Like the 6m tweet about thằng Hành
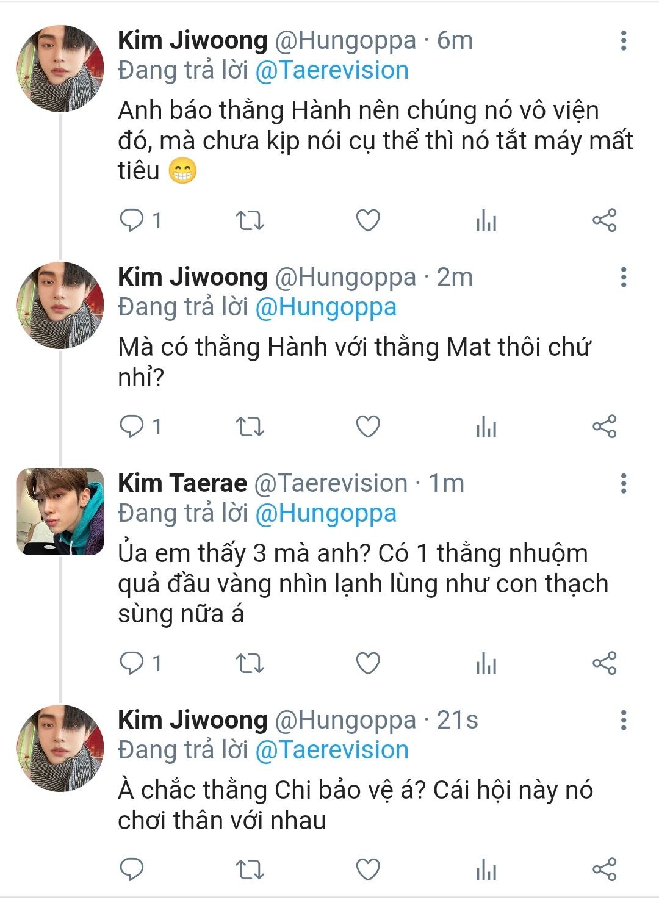Screen dimensions: 659x900 click(x=368, y=220)
